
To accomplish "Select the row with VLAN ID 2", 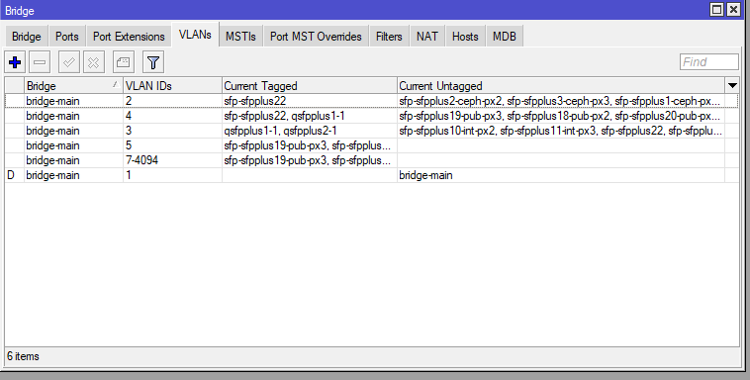I will click(372, 101).
